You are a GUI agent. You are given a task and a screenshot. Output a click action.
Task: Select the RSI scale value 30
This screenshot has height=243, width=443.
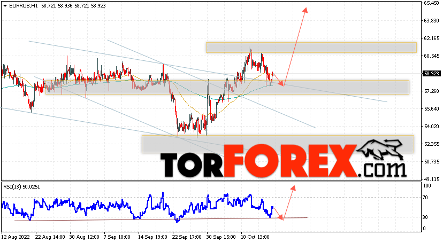click(x=425, y=217)
